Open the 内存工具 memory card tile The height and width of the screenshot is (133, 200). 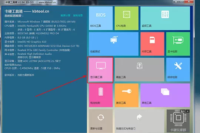[152, 44]
